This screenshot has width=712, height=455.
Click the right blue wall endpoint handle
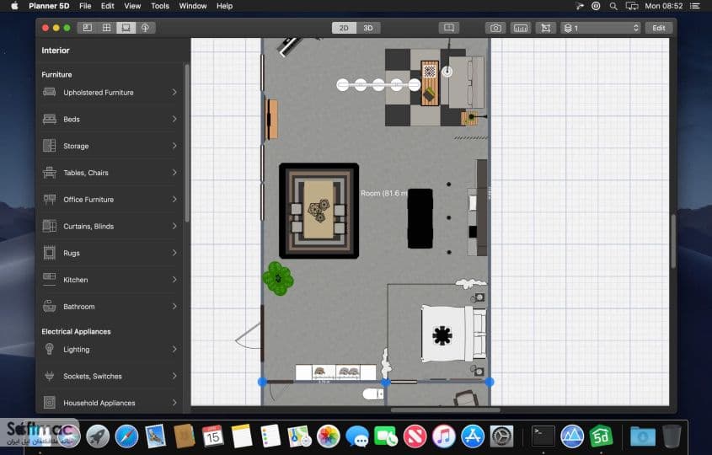pos(489,382)
